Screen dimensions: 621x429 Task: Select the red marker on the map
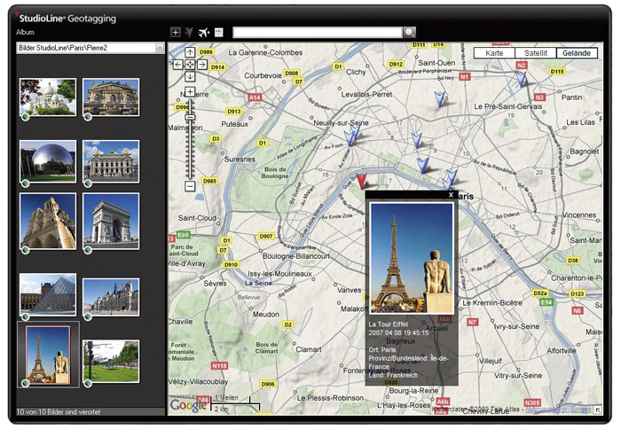[x=361, y=181]
